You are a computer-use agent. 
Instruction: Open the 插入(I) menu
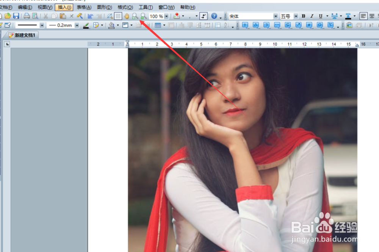(64, 7)
